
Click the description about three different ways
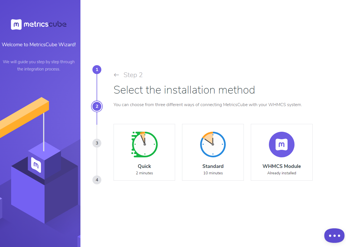(208, 105)
